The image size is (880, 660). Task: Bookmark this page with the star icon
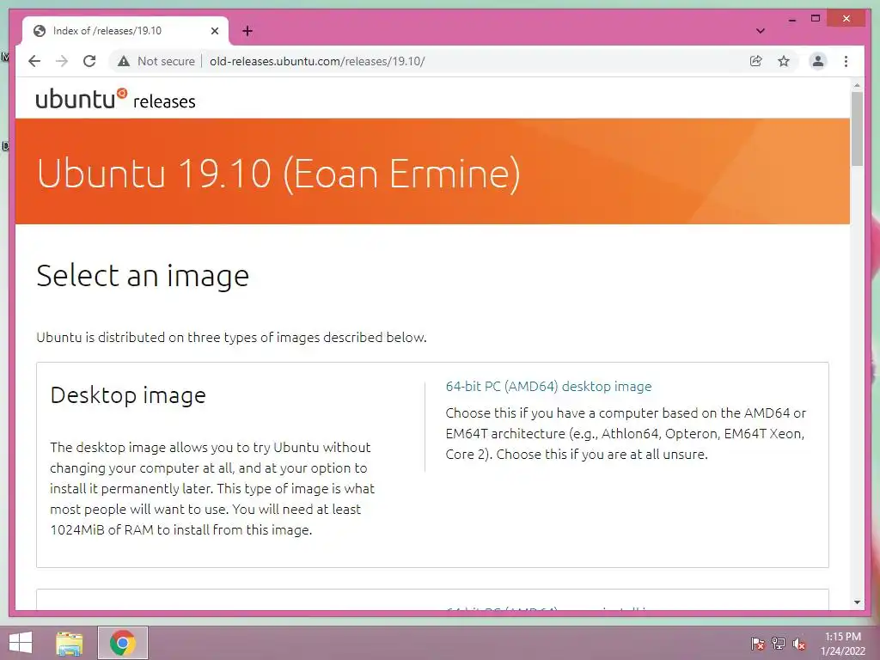(784, 61)
